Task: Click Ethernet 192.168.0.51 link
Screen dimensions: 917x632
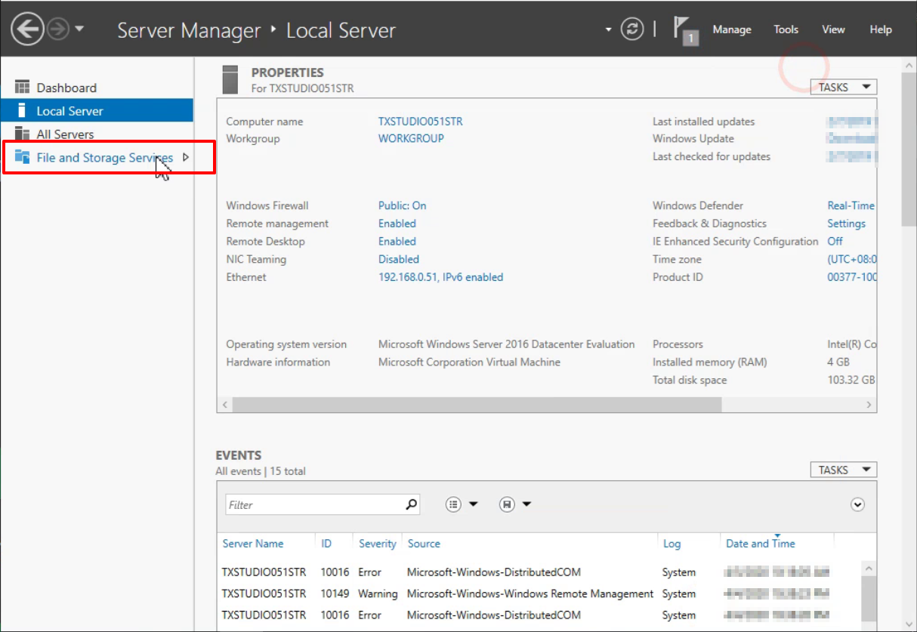Action: pos(440,277)
